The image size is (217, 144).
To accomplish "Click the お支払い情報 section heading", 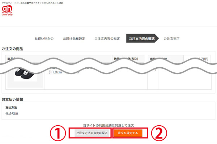I will [x=12, y=99].
